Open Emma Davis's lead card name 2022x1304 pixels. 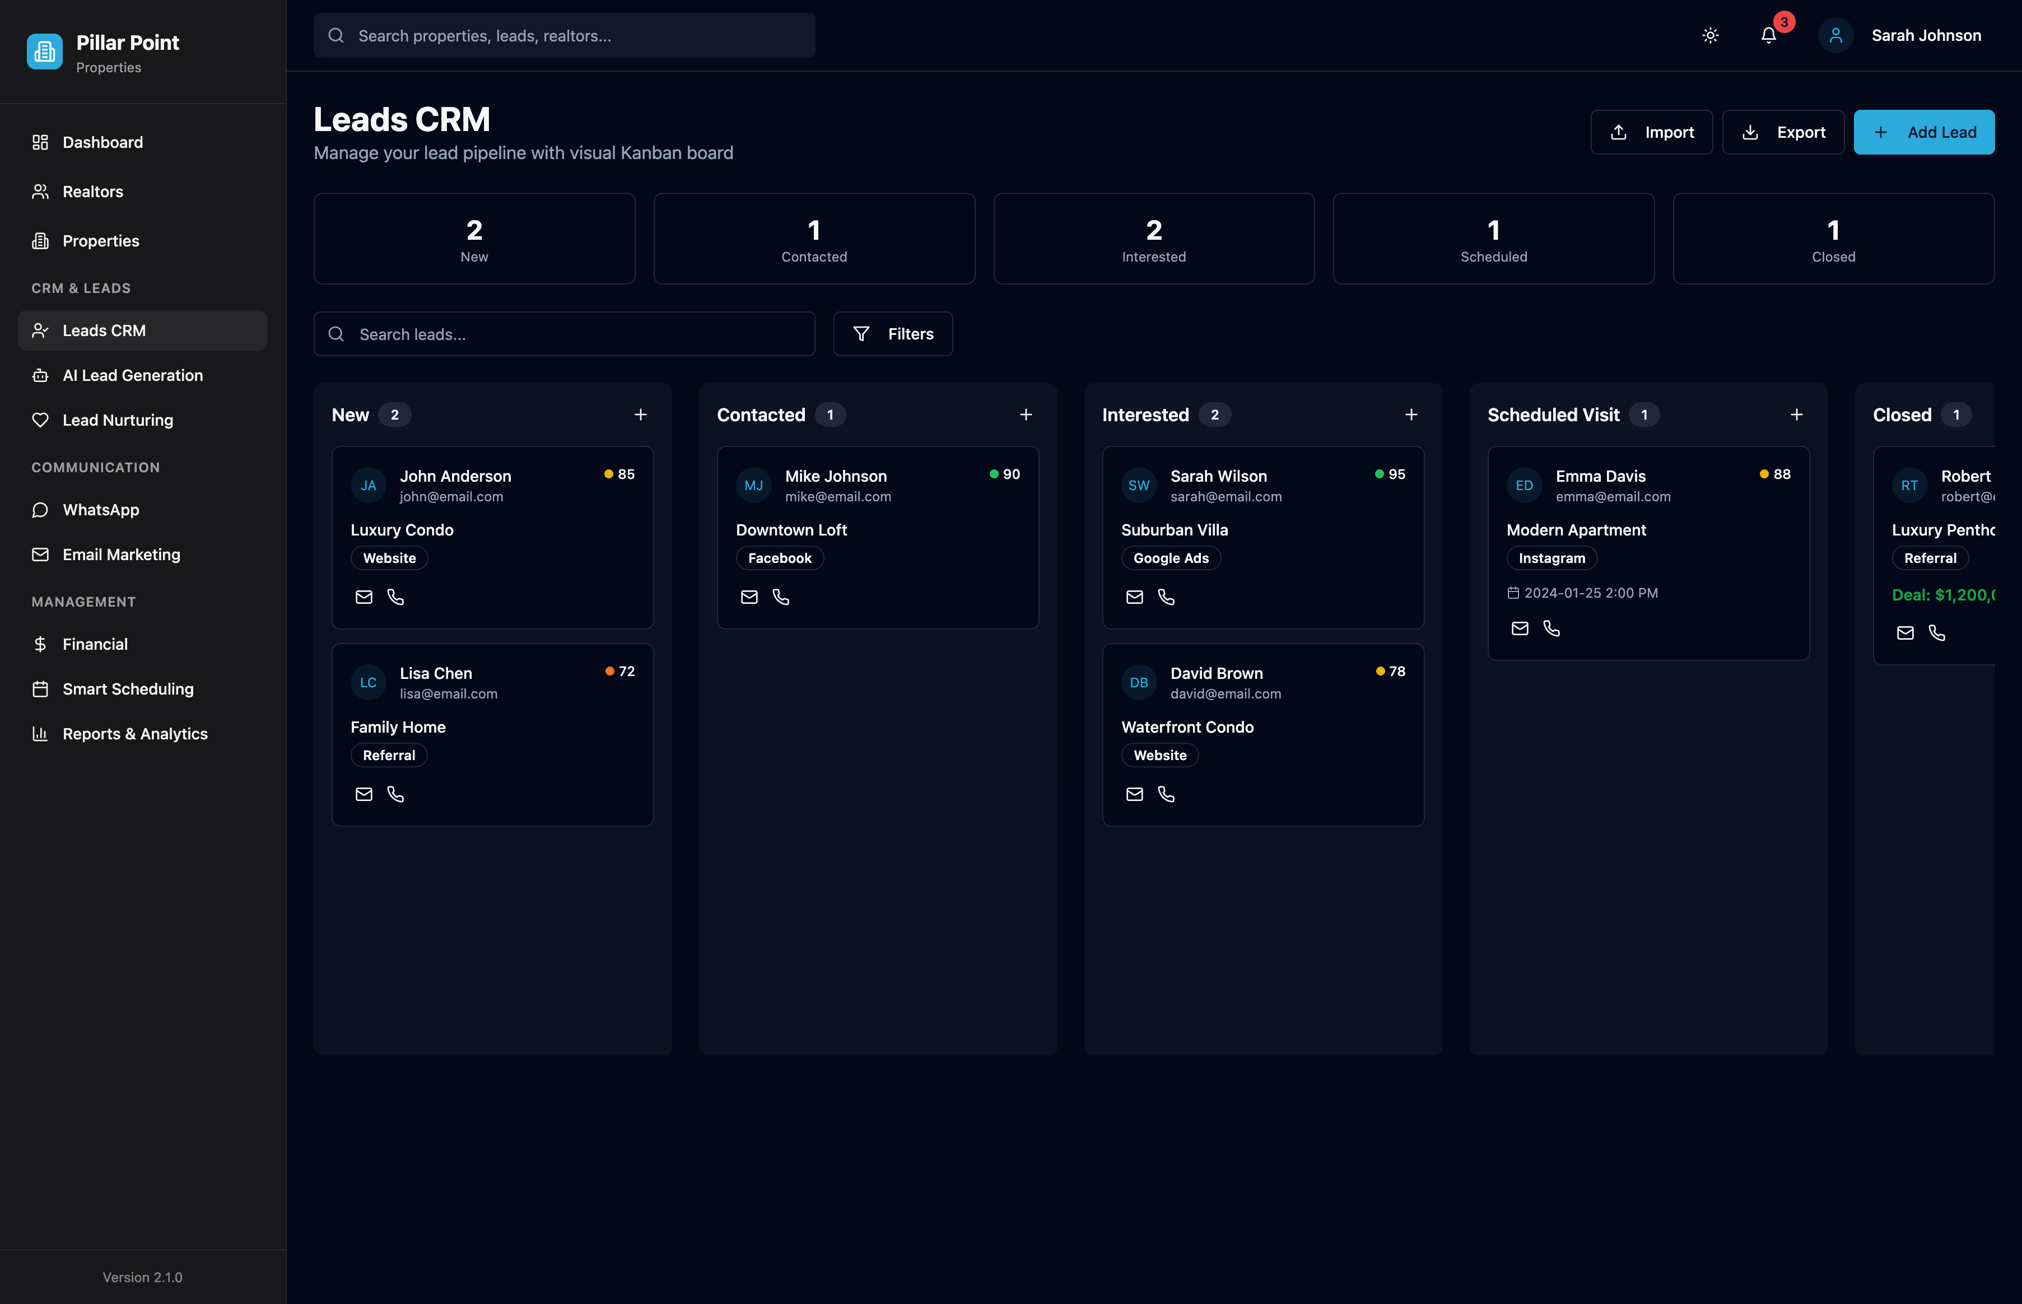coord(1600,476)
